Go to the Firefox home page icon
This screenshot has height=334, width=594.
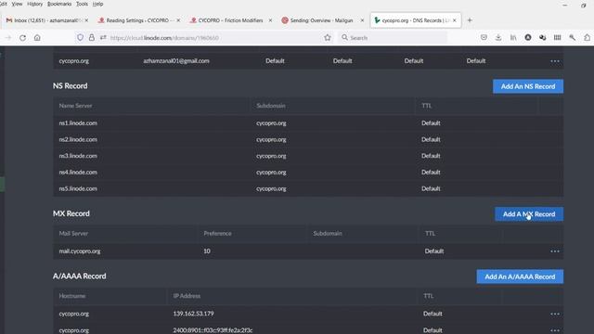click(37, 38)
